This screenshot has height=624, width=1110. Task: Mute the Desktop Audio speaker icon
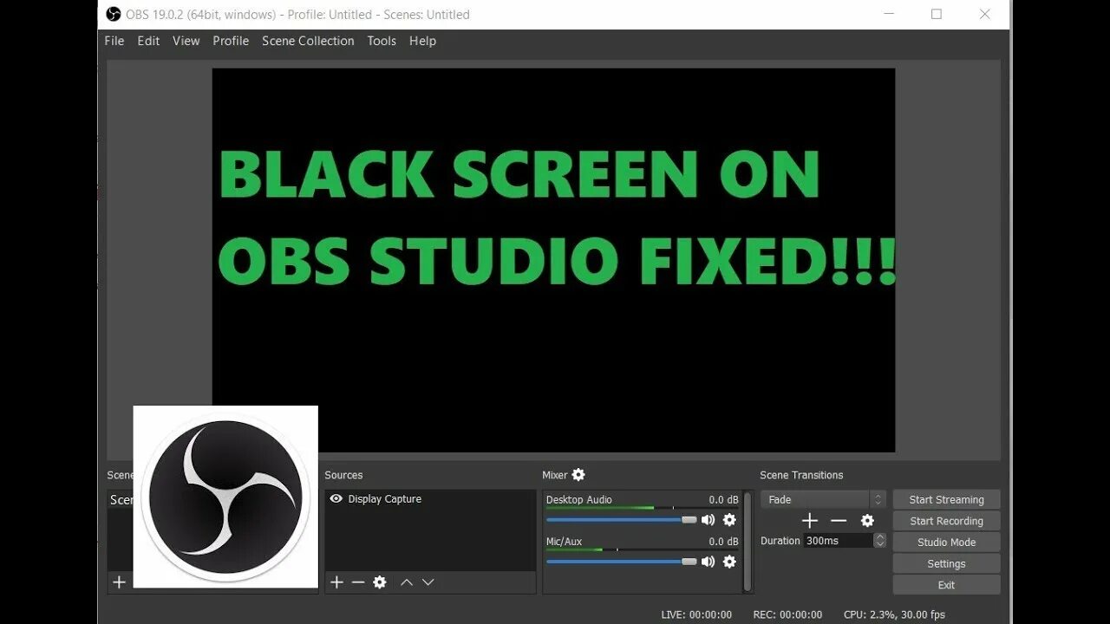point(708,520)
